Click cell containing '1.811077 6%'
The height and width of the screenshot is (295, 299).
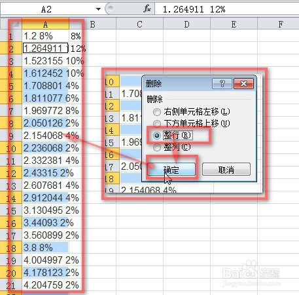coord(45,98)
